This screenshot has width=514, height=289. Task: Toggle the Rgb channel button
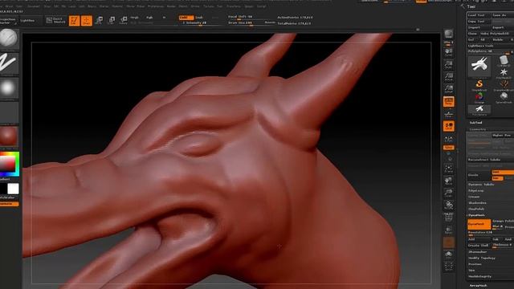click(x=150, y=18)
